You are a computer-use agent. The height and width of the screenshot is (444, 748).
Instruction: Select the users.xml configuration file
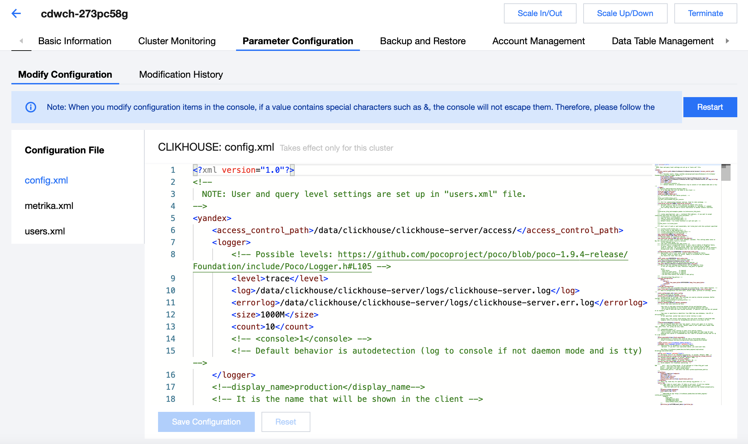45,231
